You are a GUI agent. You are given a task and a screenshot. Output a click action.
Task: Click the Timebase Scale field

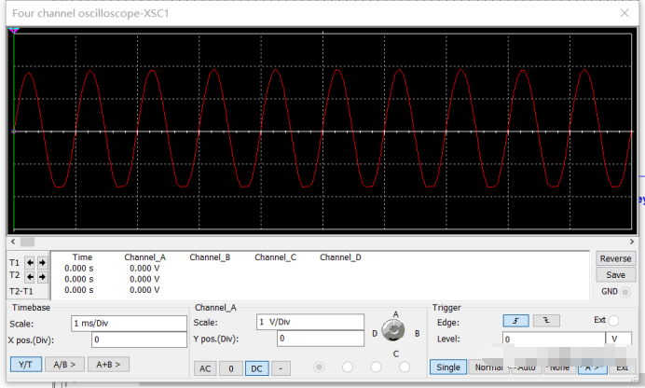tap(129, 324)
